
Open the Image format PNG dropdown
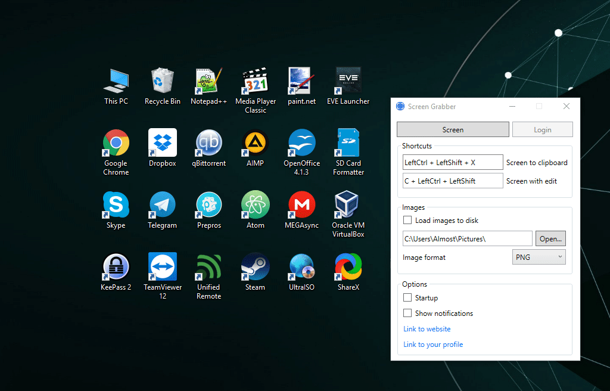539,257
